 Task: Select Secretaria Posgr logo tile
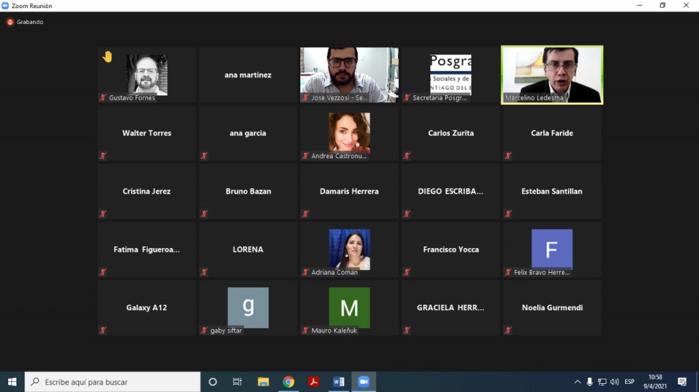451,75
